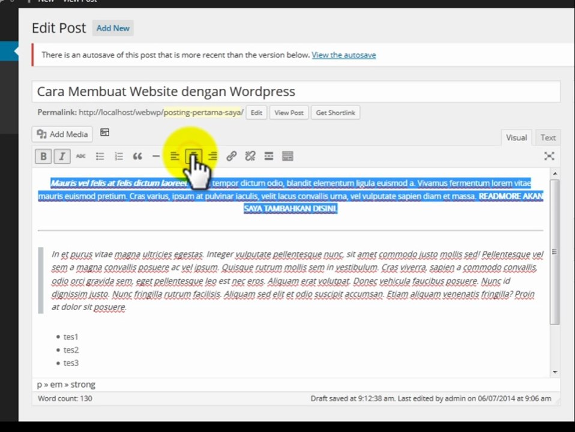
Task: Click the post title field
Action: (296, 91)
